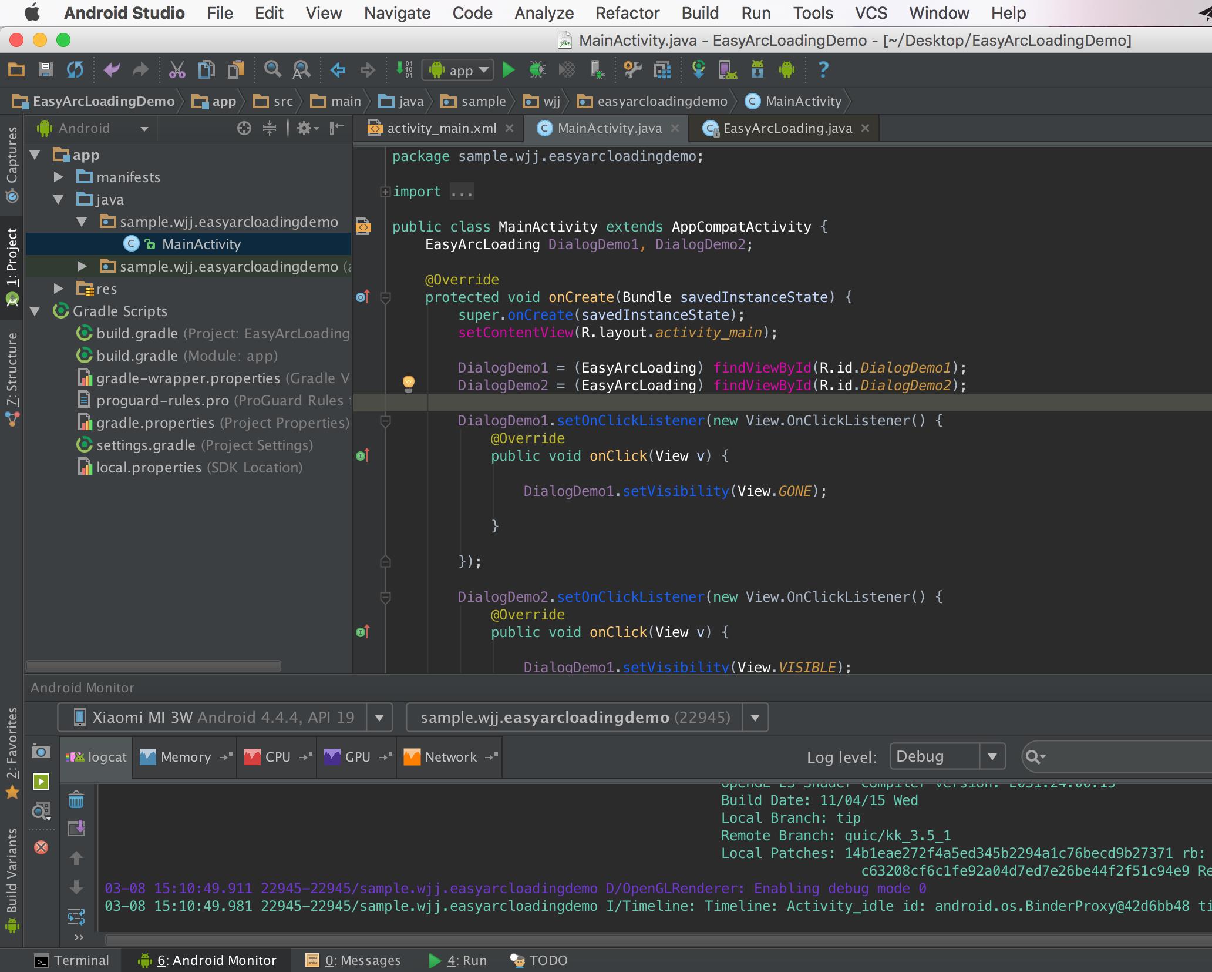This screenshot has width=1212, height=972.
Task: Select MainActivity in project tree
Action: click(x=188, y=244)
